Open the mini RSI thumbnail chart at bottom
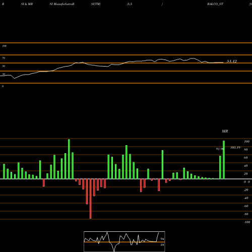This screenshot has width=252, height=252. (124, 241)
